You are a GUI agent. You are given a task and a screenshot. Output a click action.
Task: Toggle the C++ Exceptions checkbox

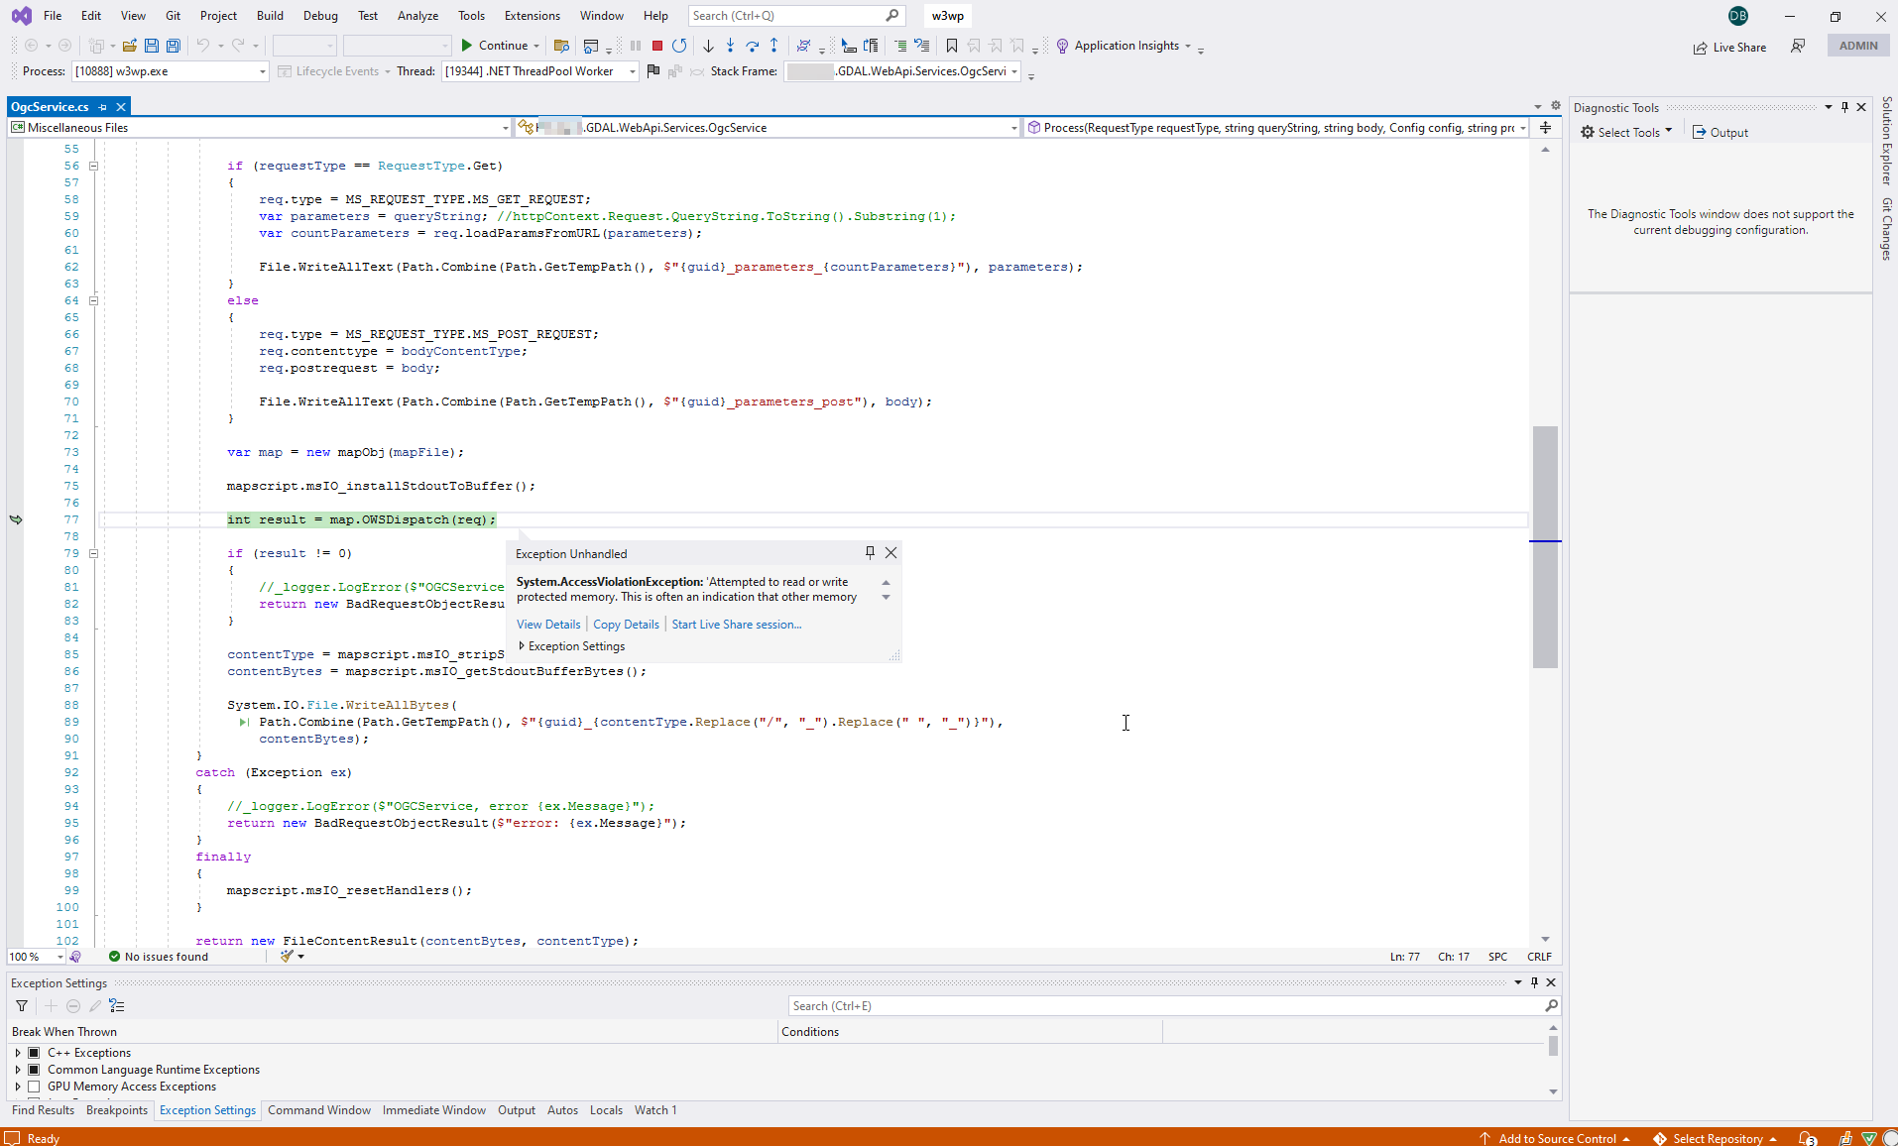coord(34,1053)
